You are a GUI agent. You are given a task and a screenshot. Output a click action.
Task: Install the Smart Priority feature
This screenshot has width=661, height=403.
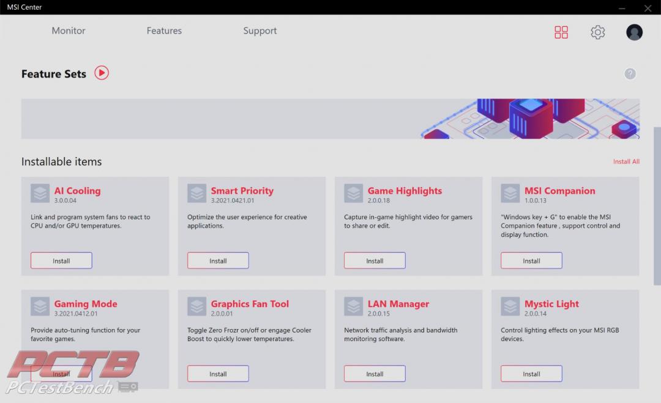(218, 261)
